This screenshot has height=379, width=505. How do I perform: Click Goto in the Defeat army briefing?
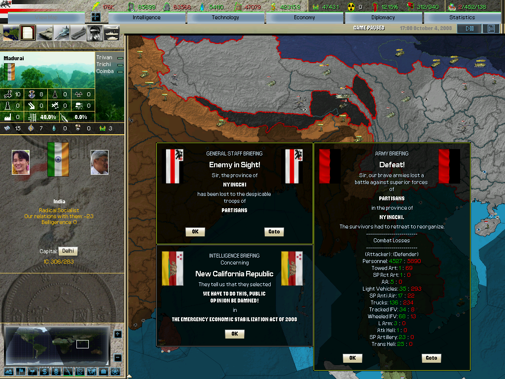[x=431, y=358]
